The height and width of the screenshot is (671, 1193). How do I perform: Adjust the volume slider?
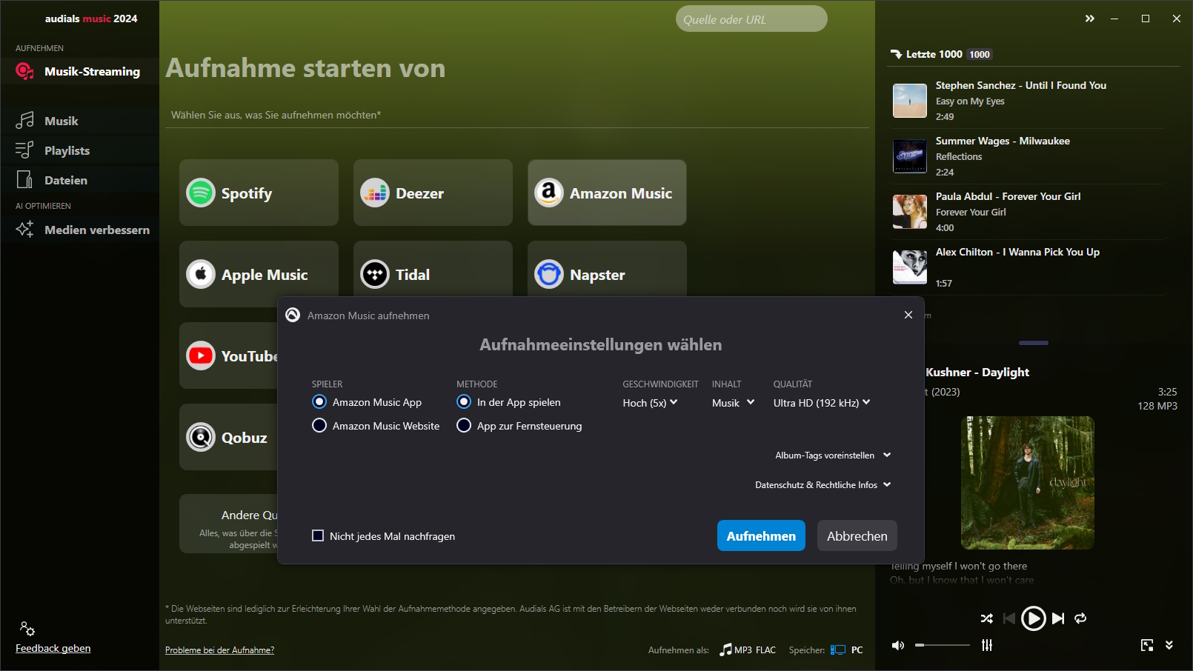943,645
